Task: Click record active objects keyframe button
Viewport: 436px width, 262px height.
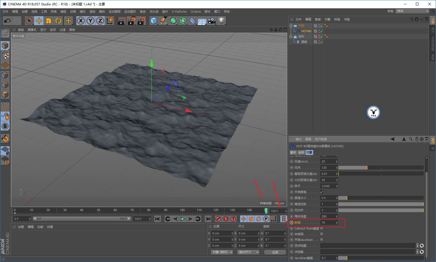Action: (x=218, y=219)
